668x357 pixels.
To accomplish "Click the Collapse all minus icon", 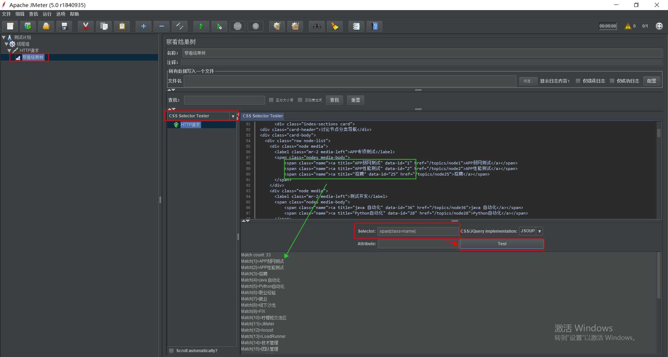I will pos(161,26).
